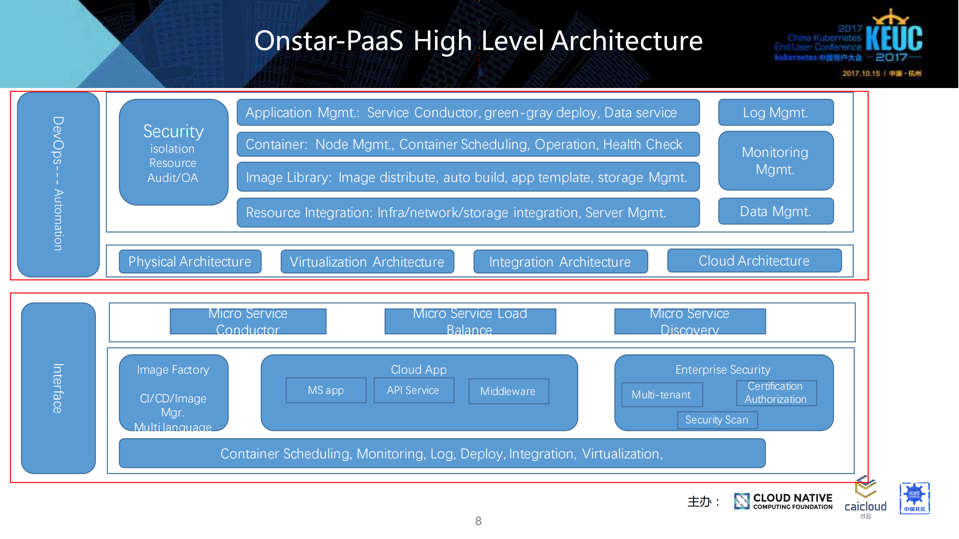
Task: Click the Monitoring Mgmt. box
Action: pyautogui.click(x=775, y=160)
